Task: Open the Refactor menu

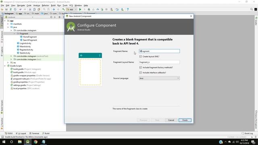Action: tap(46, 5)
